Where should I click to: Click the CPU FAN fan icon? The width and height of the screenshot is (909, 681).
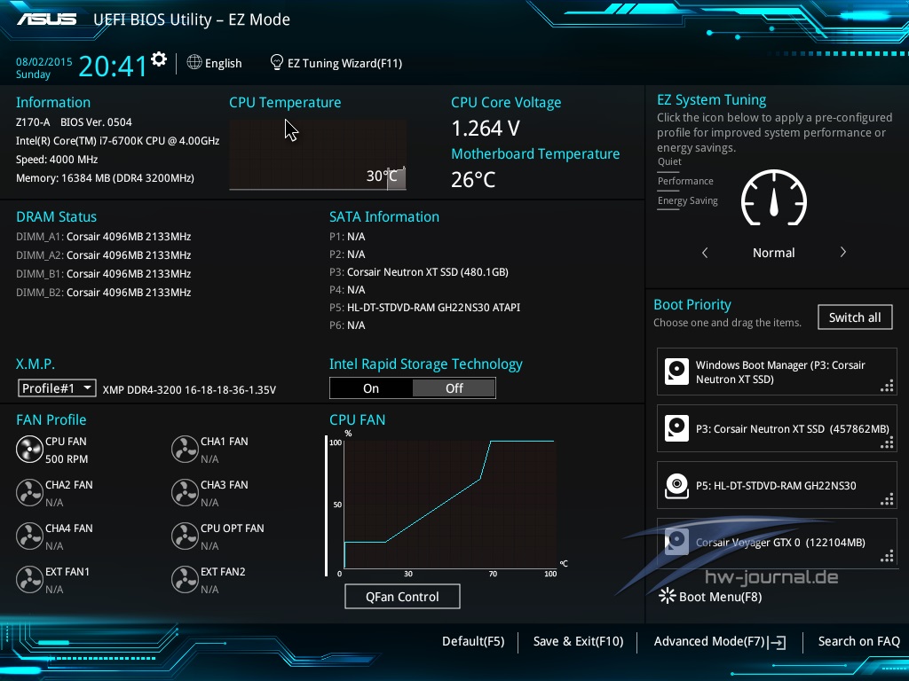(29, 450)
